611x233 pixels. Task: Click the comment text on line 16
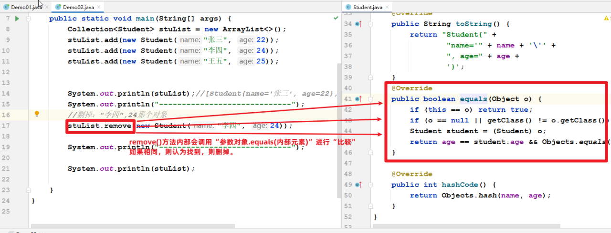pyautogui.click(x=117, y=115)
